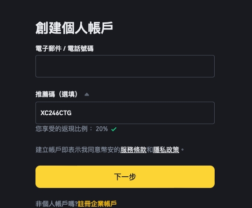Click the green checkmark beside 20%
The image size is (252, 208).
(x=114, y=129)
